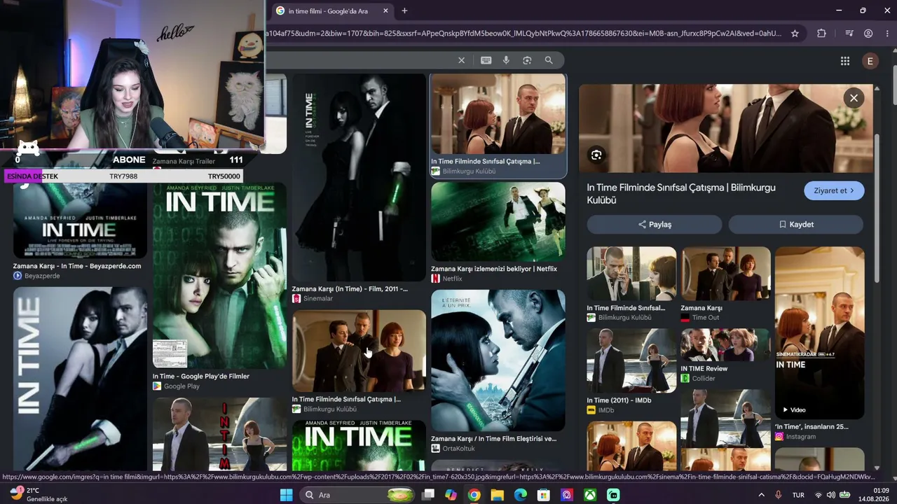The width and height of the screenshot is (897, 504).
Task: Show hidden system tray icons
Action: point(762,495)
